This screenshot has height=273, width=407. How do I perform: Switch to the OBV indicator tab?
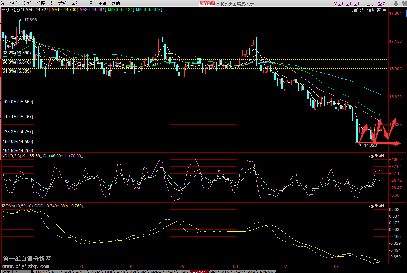[x=238, y=271]
